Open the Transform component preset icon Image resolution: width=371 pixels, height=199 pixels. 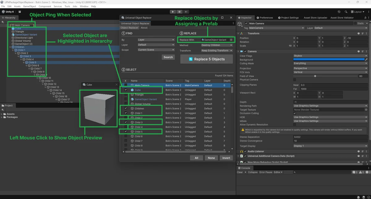click(x=363, y=33)
